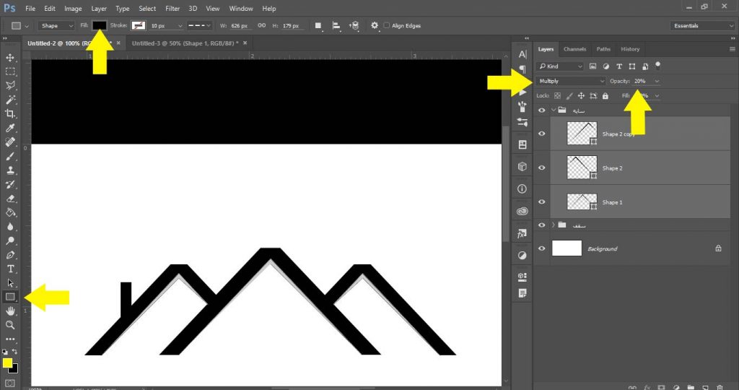Select the Crop tool
This screenshot has height=390, width=739.
[10, 113]
